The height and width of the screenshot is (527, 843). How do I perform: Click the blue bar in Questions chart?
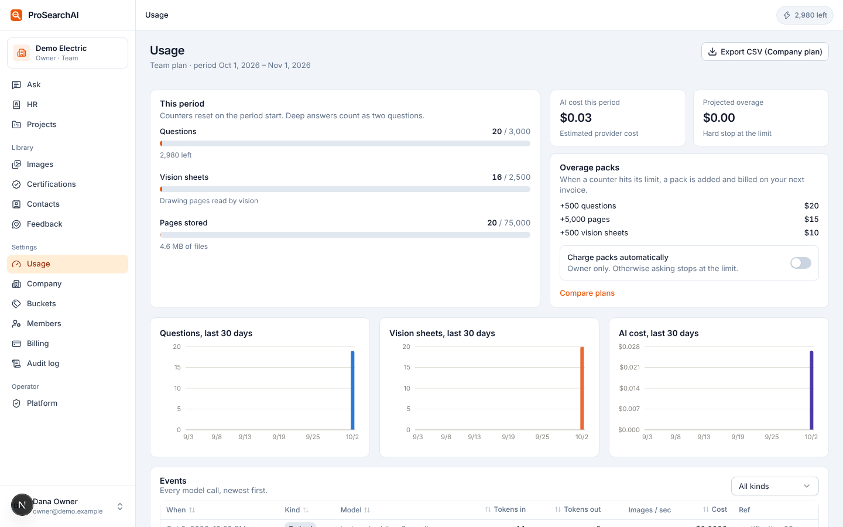(352, 390)
